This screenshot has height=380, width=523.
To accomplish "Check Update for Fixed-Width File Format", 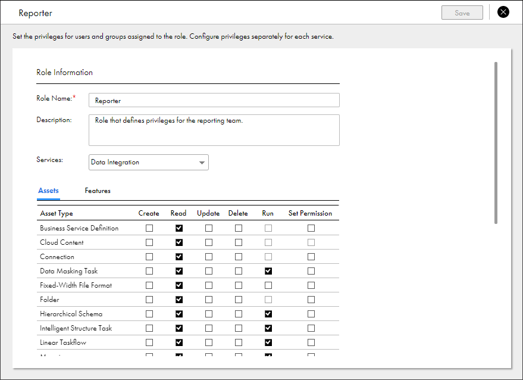I will [x=209, y=285].
